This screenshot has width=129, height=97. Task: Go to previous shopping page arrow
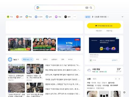[116, 79]
